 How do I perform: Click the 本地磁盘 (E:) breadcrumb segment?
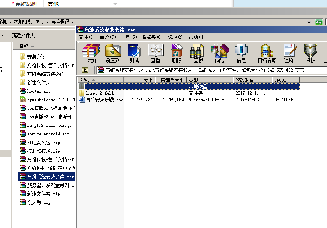point(29,22)
